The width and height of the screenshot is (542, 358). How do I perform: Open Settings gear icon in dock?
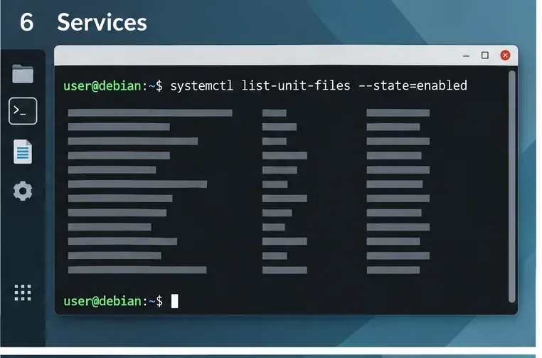(23, 191)
